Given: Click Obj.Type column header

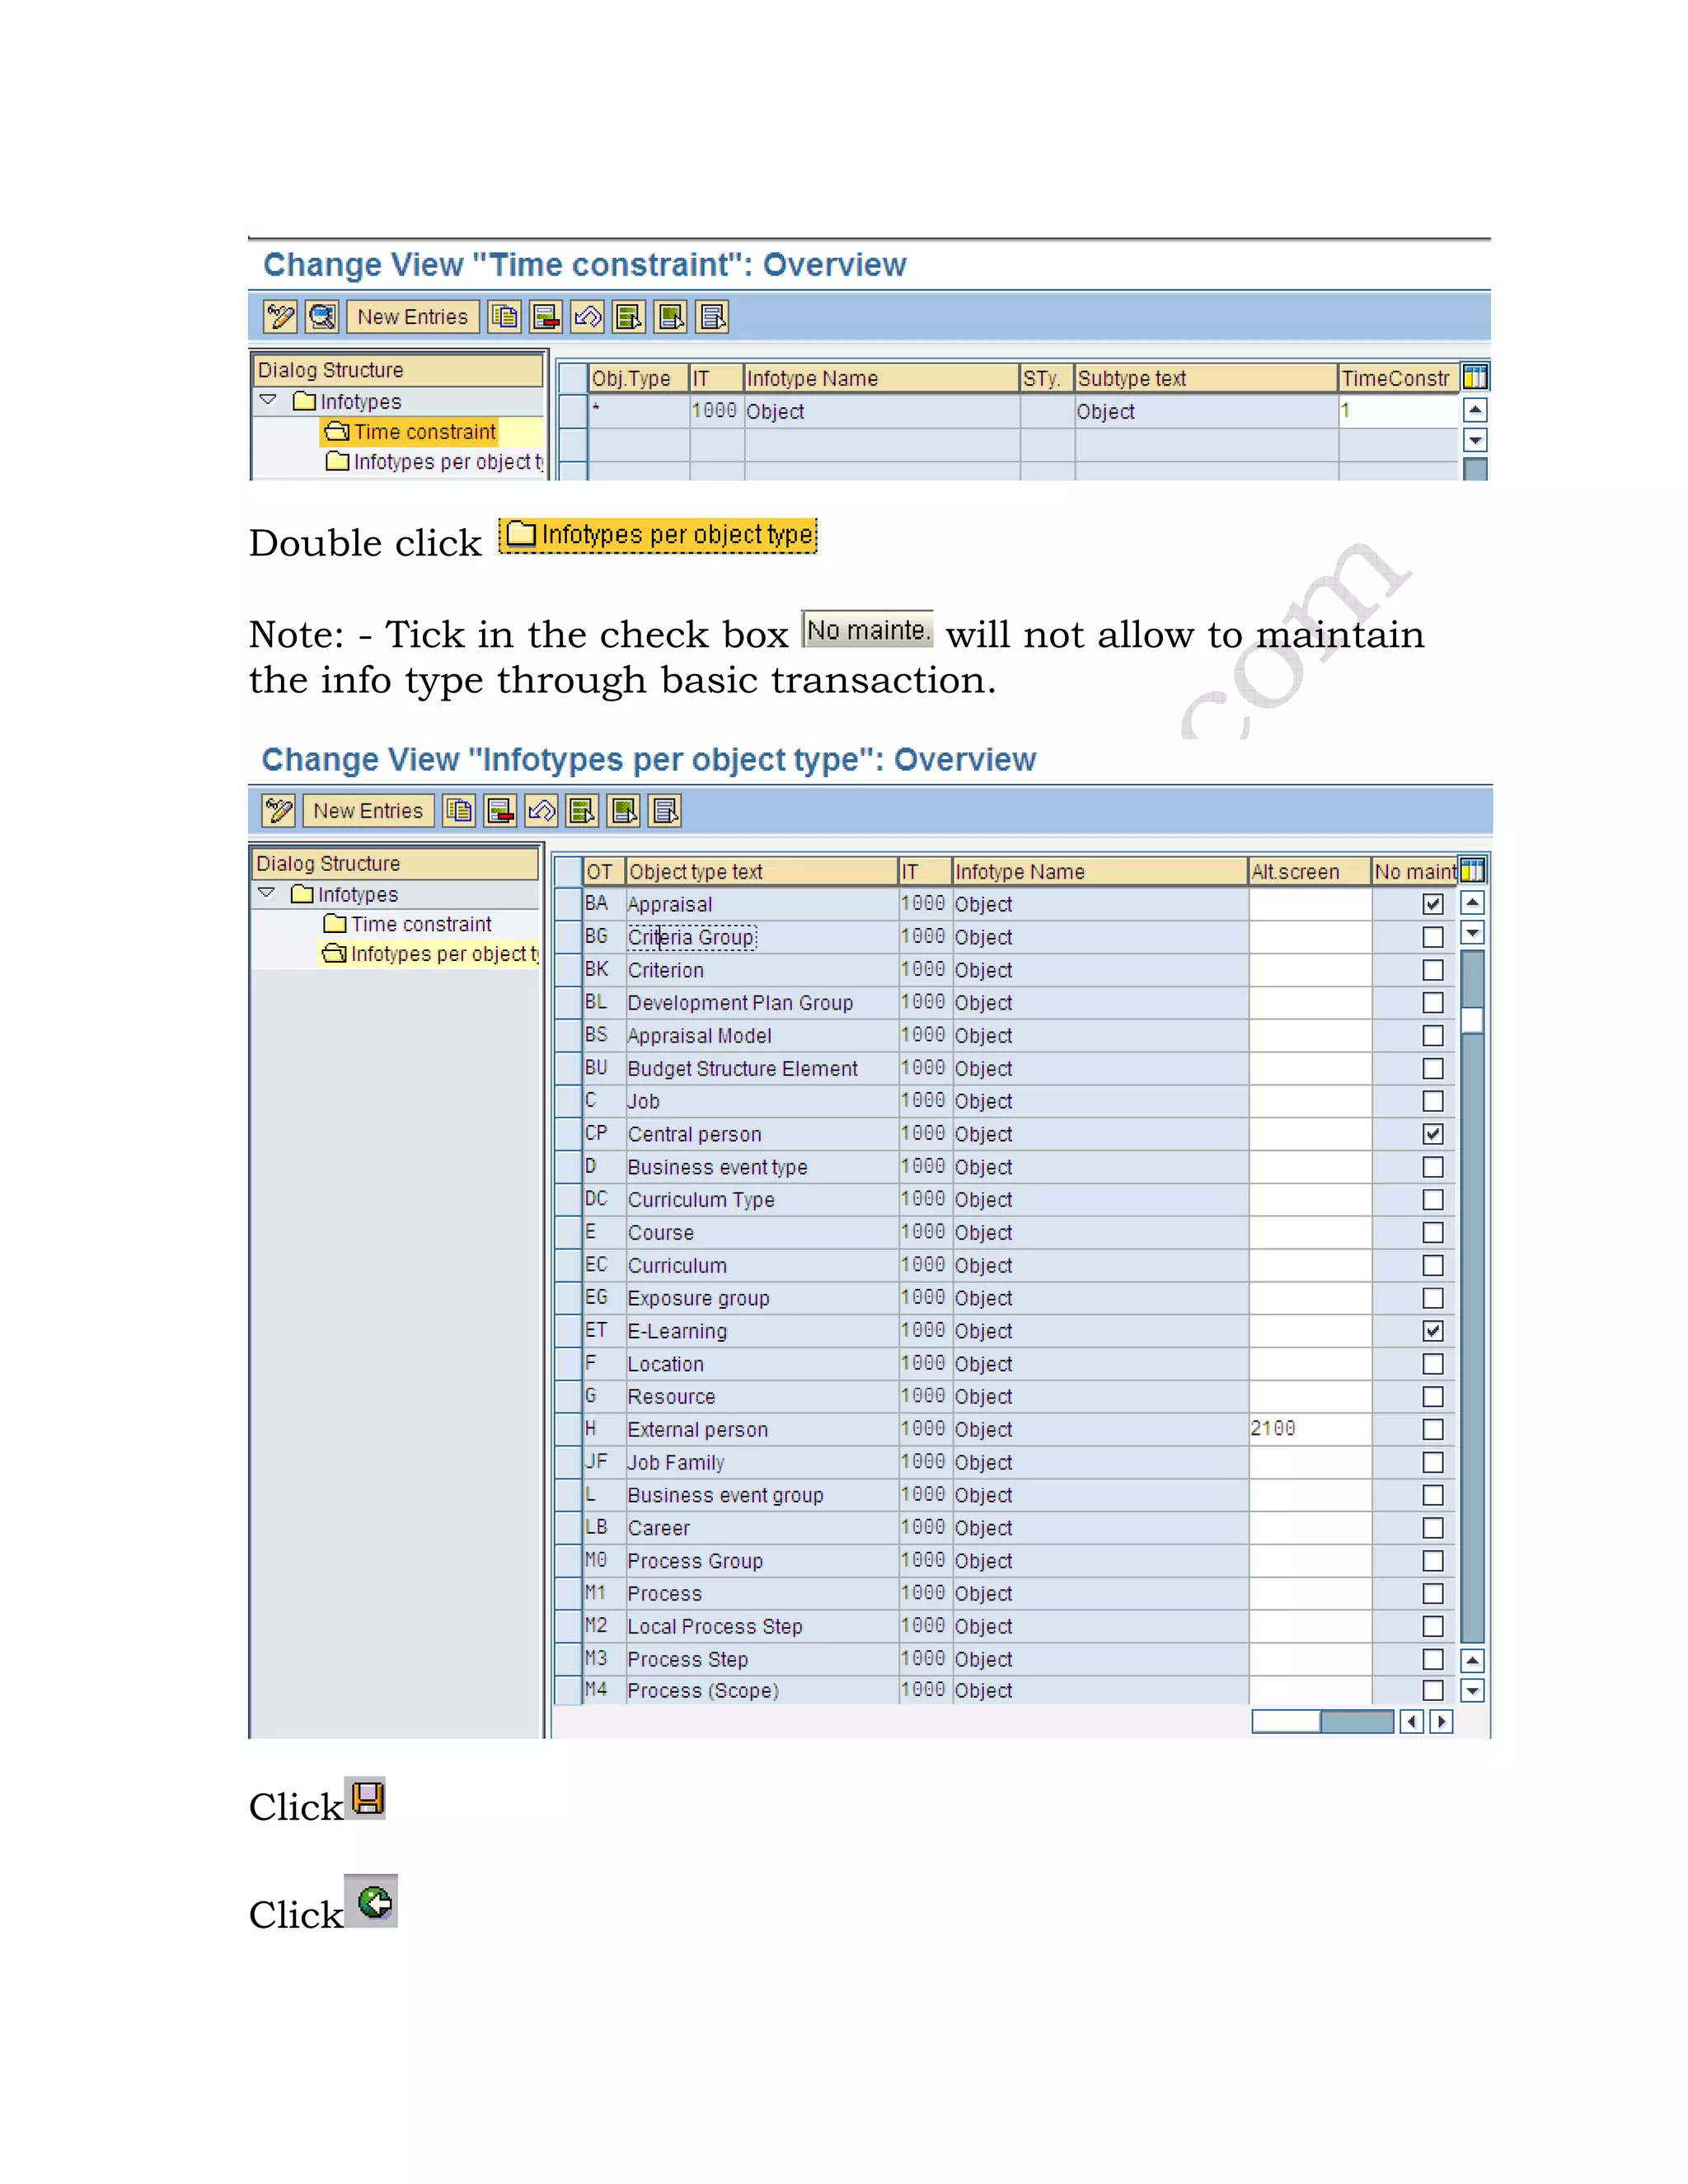Looking at the screenshot, I should [638, 378].
